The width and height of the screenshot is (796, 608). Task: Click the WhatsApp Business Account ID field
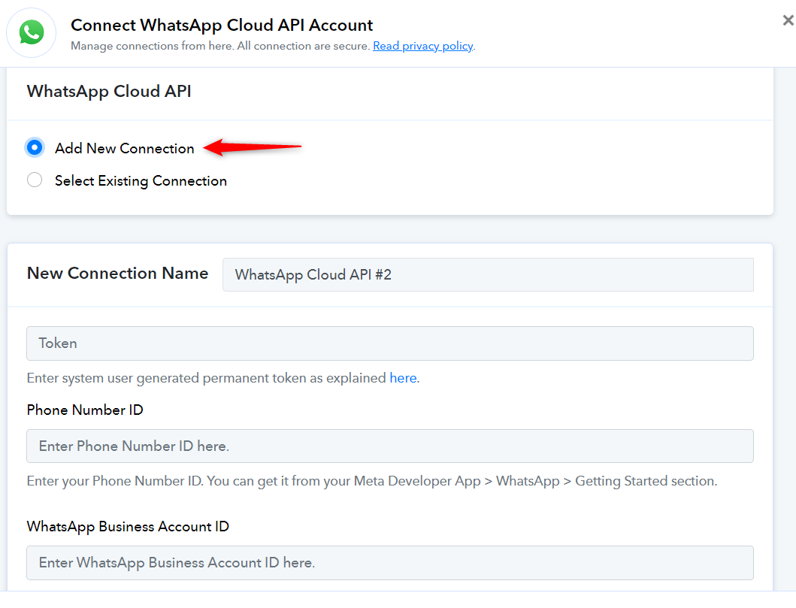(390, 563)
